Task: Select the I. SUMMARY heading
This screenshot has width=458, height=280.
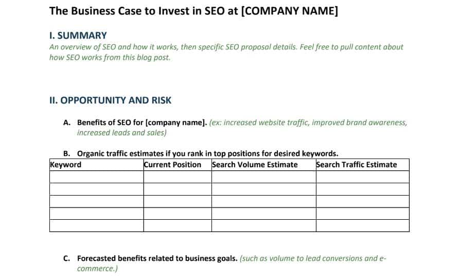Action: click(x=78, y=36)
